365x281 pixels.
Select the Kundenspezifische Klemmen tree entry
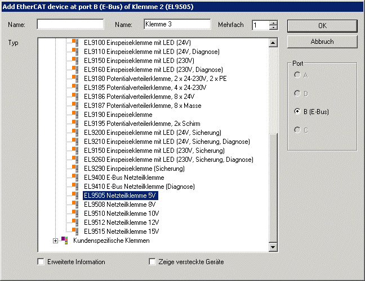point(112,241)
